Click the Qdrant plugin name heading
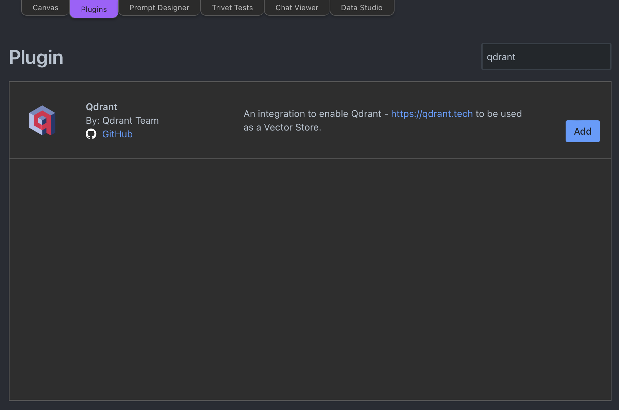Screen dimensions: 619x410 click(x=102, y=107)
